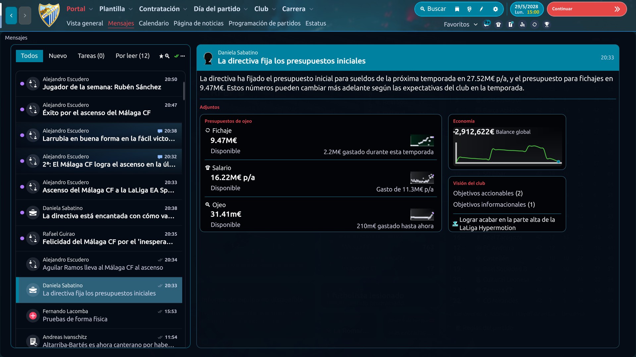Open the Calendario subtab
The image size is (636, 357).
click(154, 23)
